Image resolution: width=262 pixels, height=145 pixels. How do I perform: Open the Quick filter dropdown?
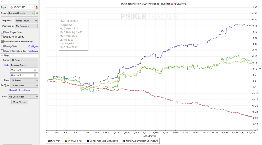point(23,97)
